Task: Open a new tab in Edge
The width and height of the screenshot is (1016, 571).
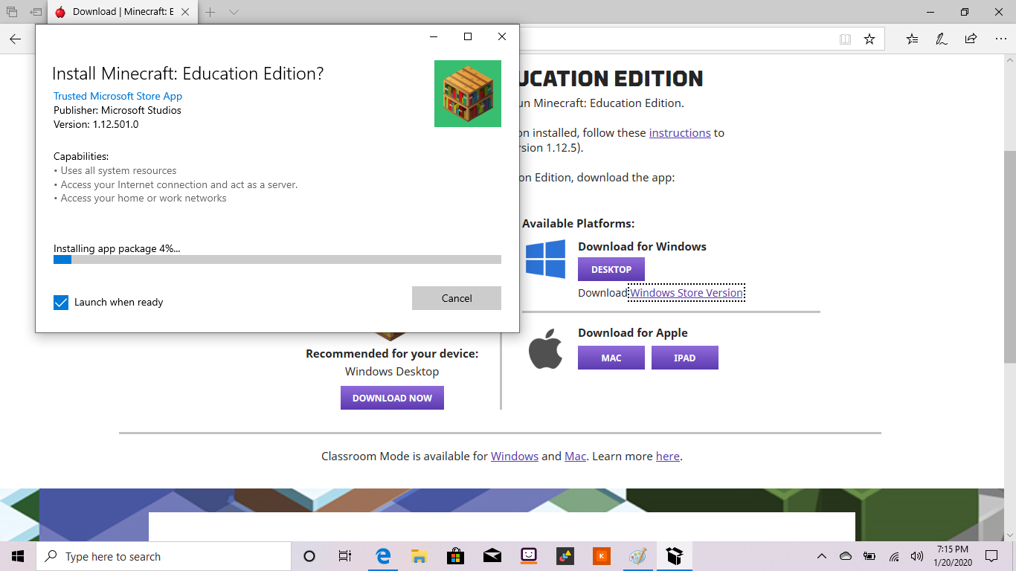Action: point(211,12)
